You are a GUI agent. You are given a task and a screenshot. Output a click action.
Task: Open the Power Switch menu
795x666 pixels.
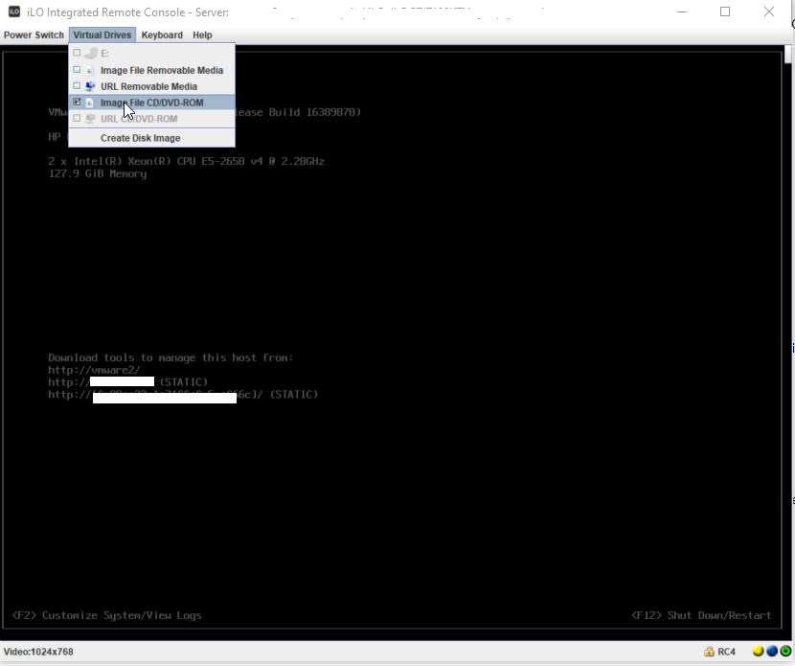click(x=34, y=35)
